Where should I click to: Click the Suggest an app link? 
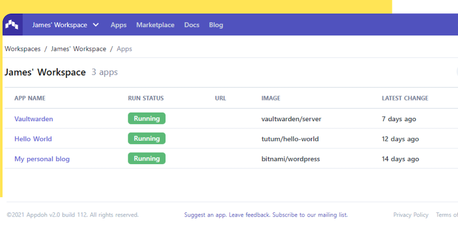pyautogui.click(x=205, y=215)
